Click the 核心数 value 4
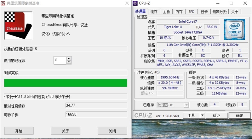This screenshot has height=139, width=252. [x=215, y=104]
